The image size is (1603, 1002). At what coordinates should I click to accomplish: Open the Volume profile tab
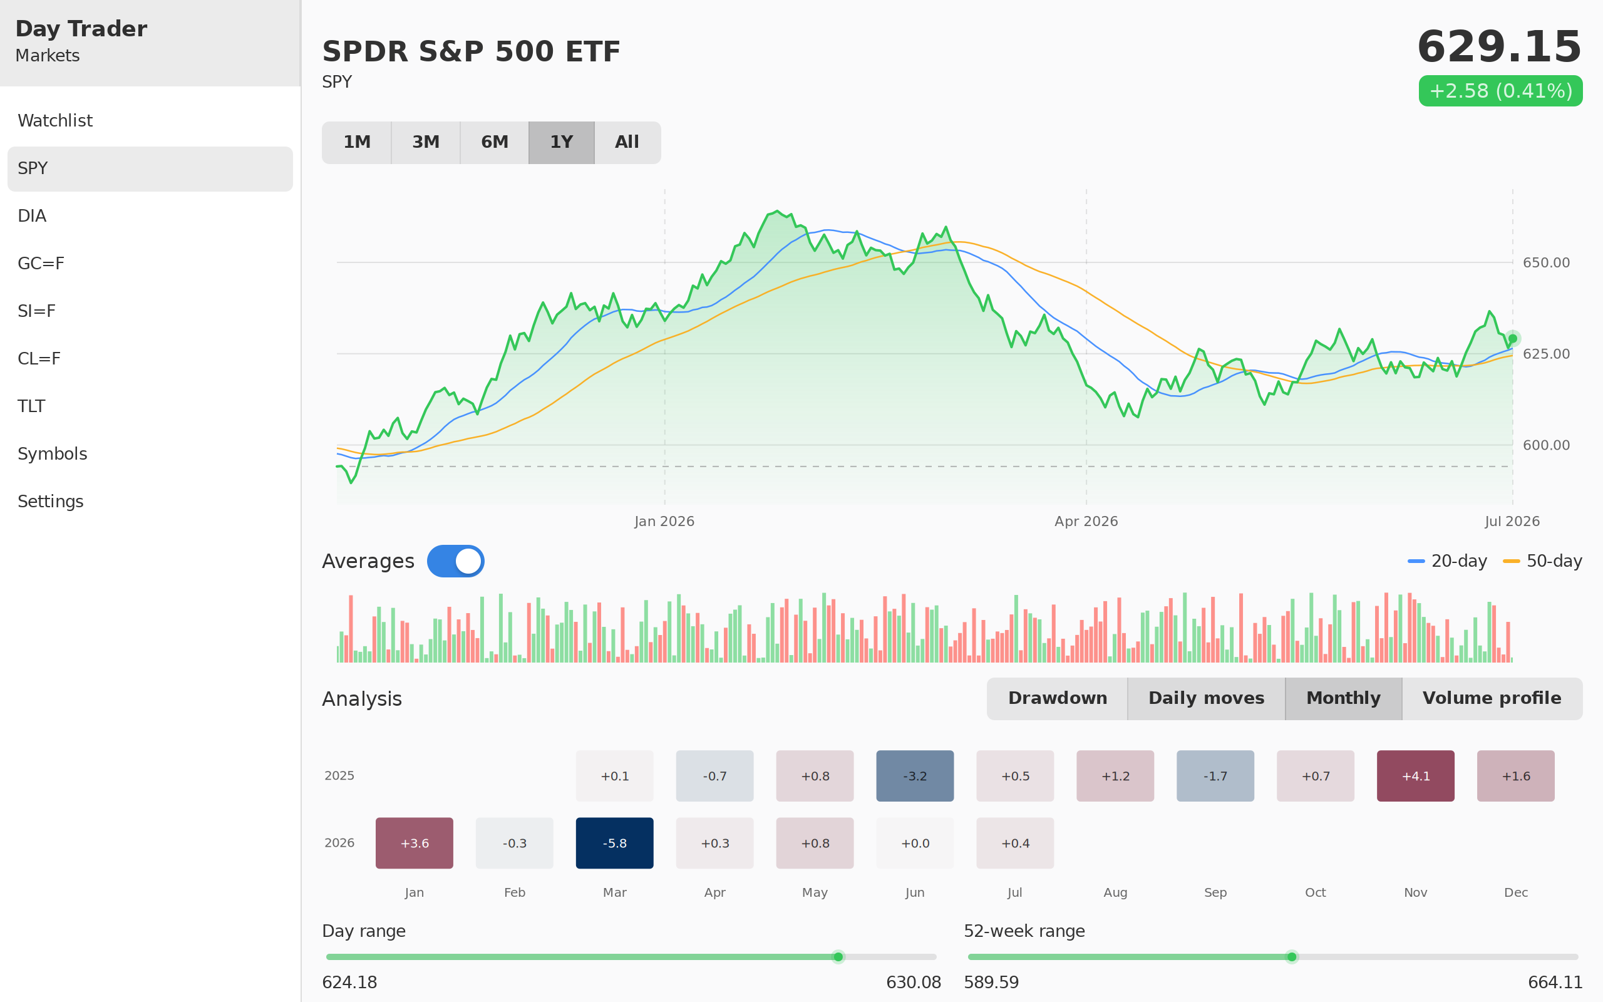tap(1492, 698)
